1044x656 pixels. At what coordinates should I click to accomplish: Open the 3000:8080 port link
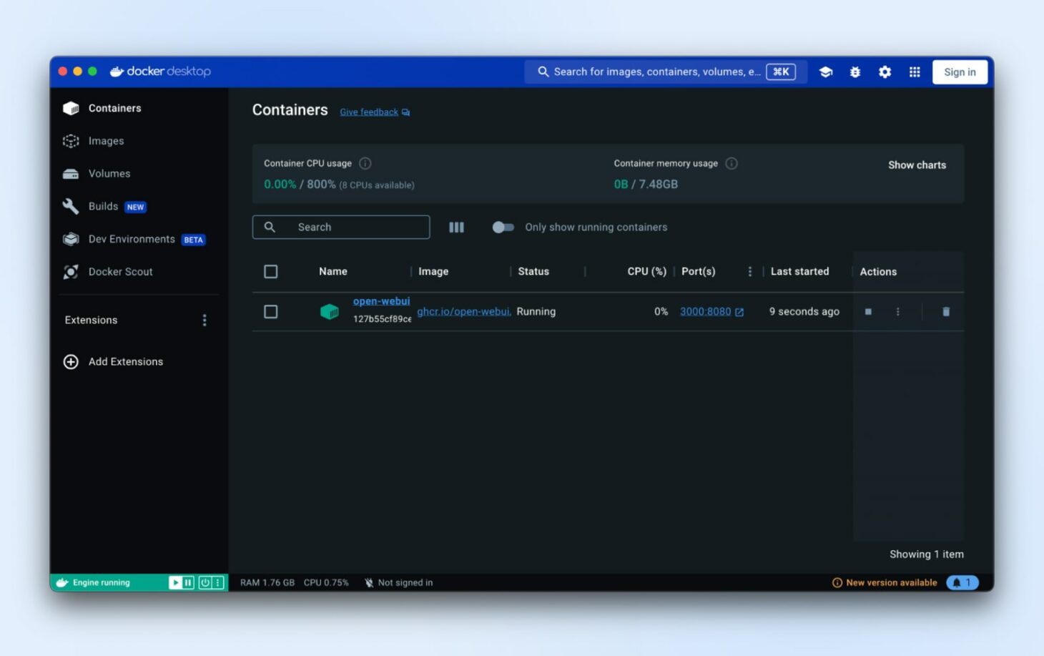point(706,312)
